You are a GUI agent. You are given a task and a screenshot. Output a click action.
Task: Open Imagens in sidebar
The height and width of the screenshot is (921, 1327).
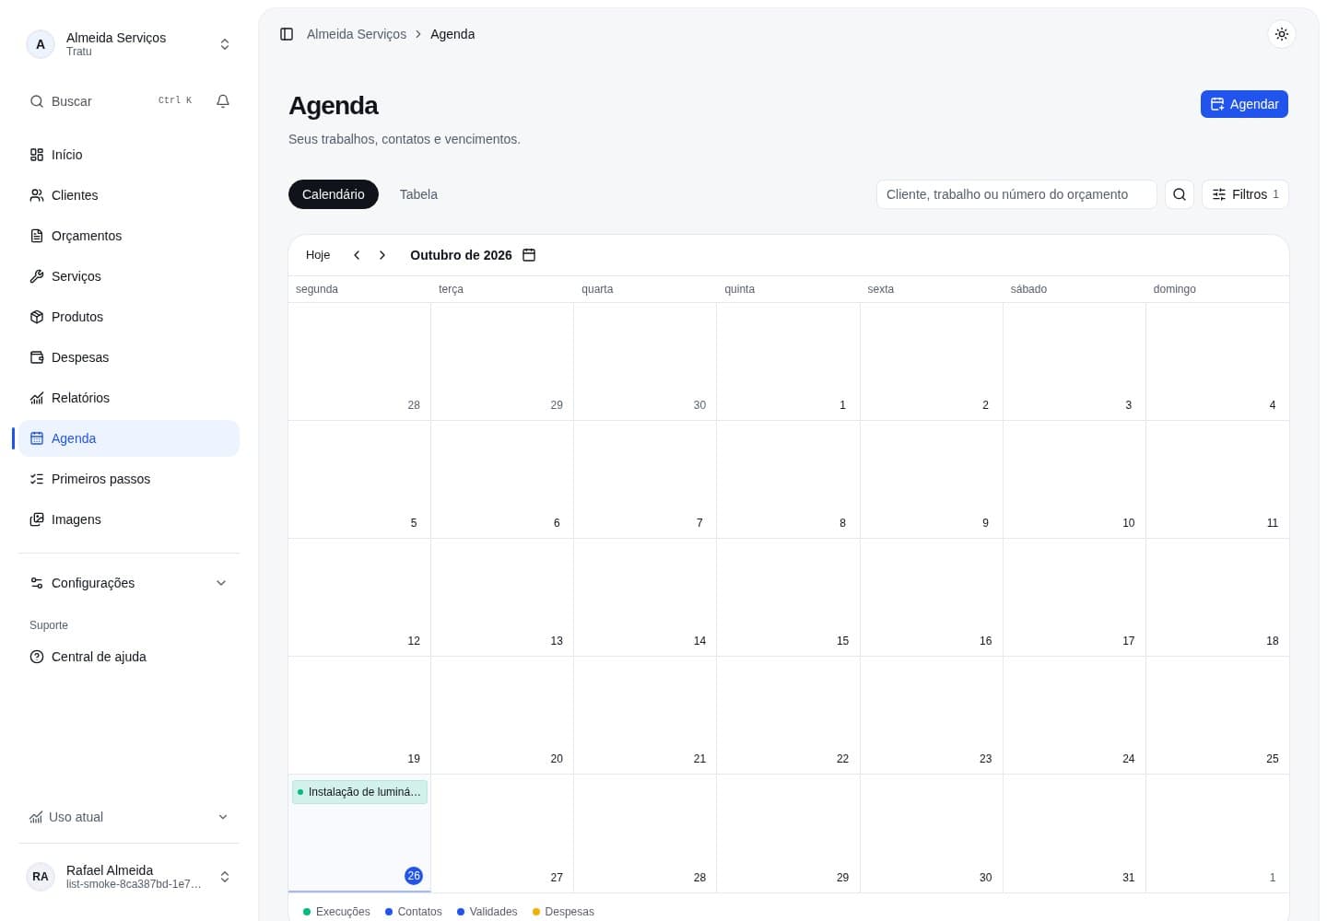(x=129, y=519)
